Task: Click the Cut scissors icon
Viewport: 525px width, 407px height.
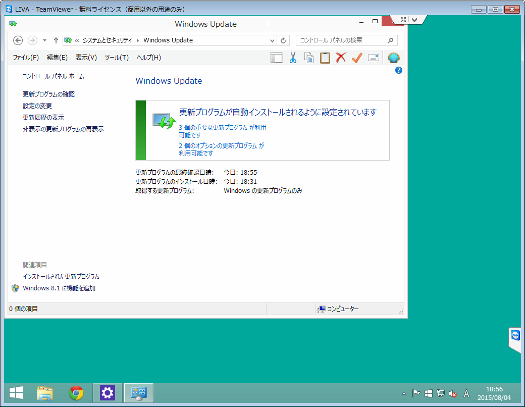Action: tap(293, 58)
